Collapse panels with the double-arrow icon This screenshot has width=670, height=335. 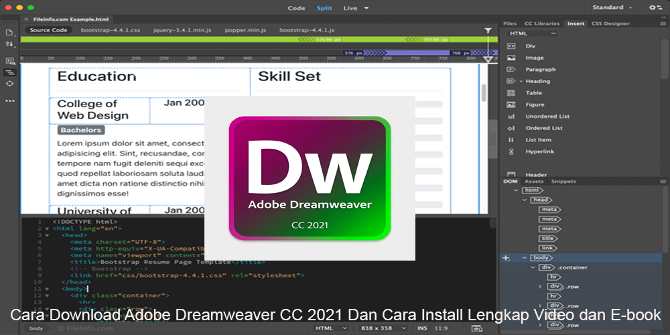[664, 17]
